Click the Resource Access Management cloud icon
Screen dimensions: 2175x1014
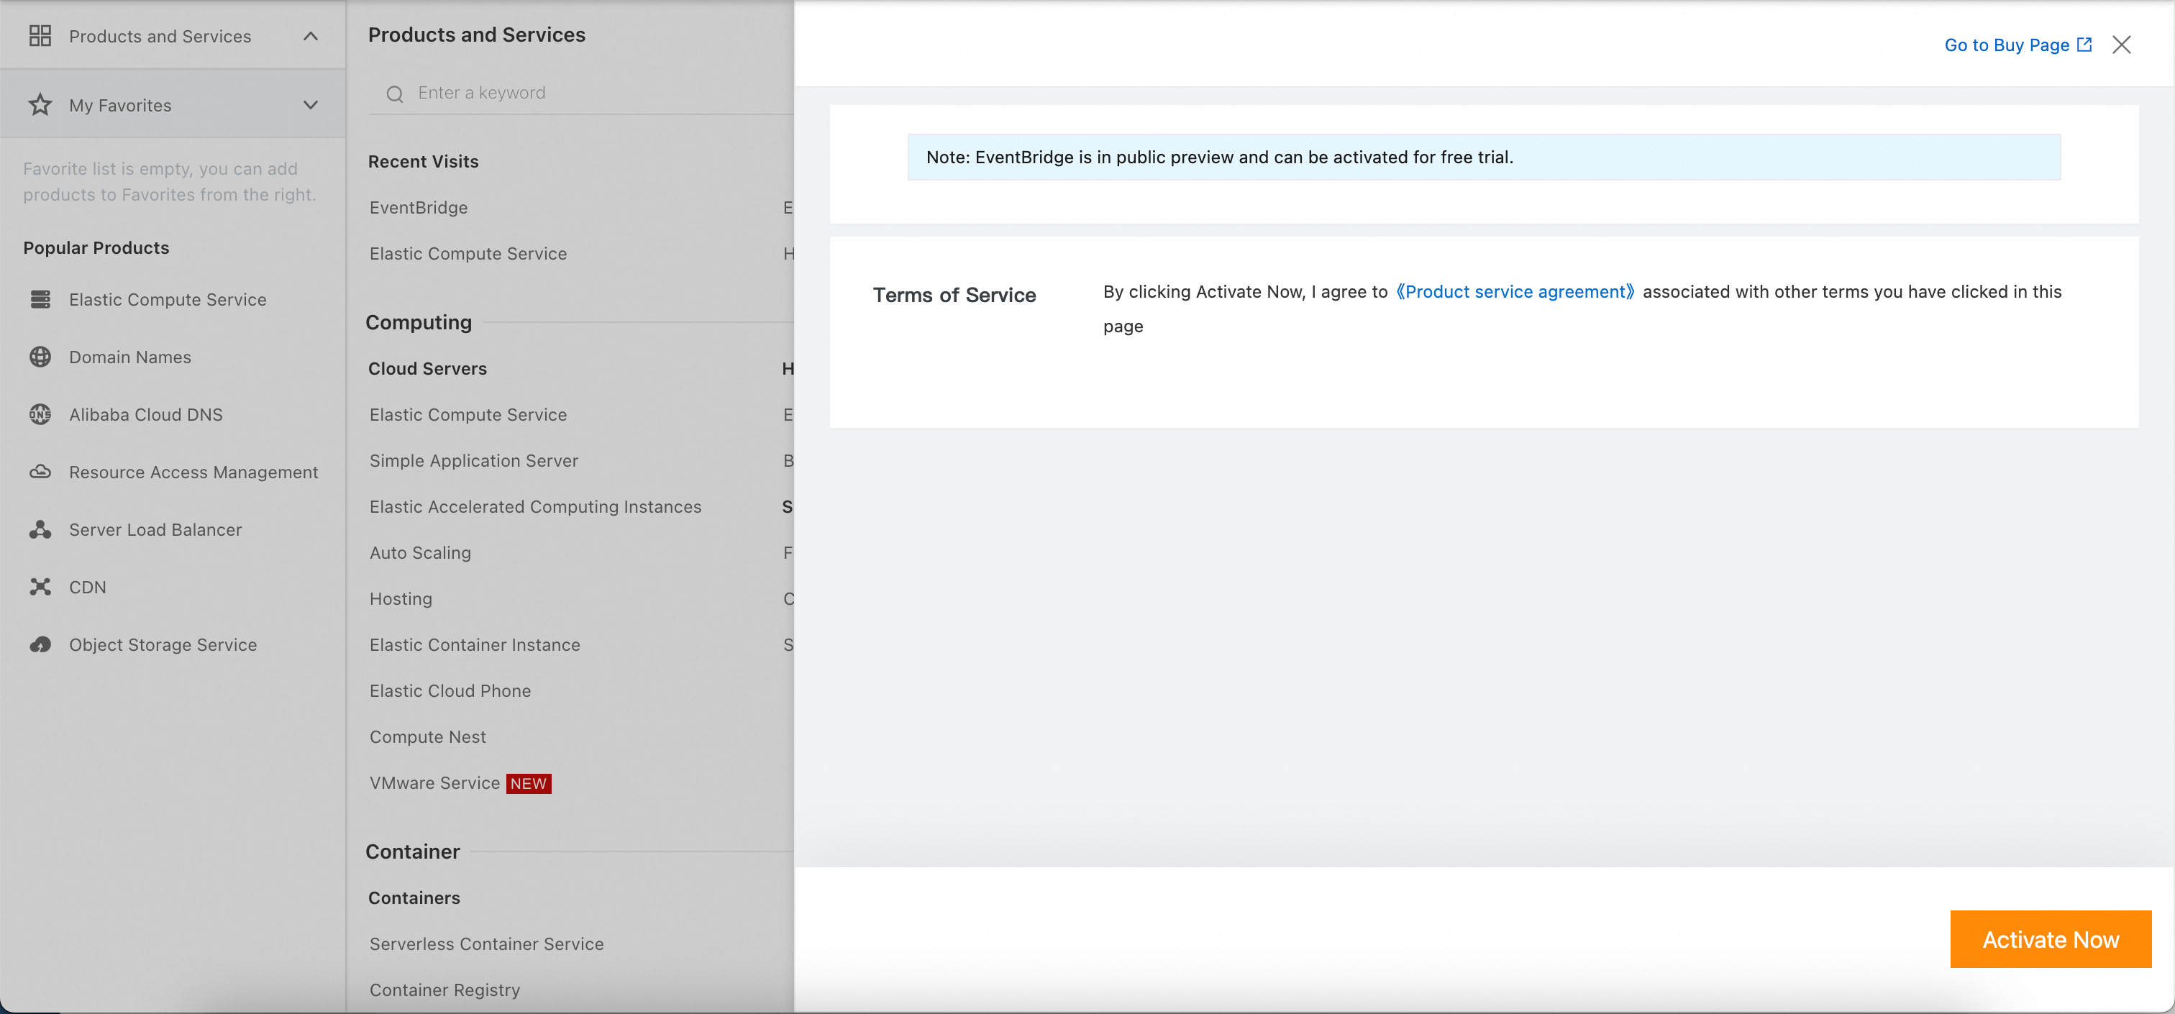point(40,471)
